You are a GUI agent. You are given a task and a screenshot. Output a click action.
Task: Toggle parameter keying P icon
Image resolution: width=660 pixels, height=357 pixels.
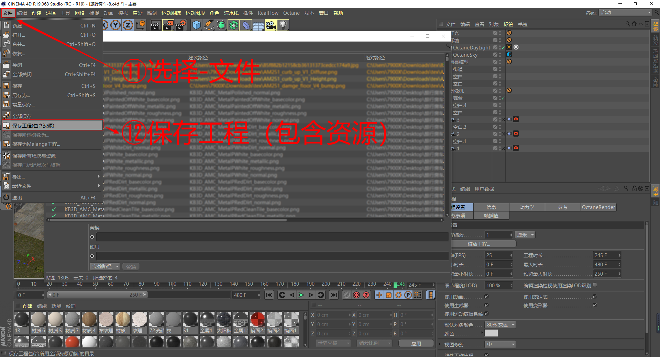408,295
